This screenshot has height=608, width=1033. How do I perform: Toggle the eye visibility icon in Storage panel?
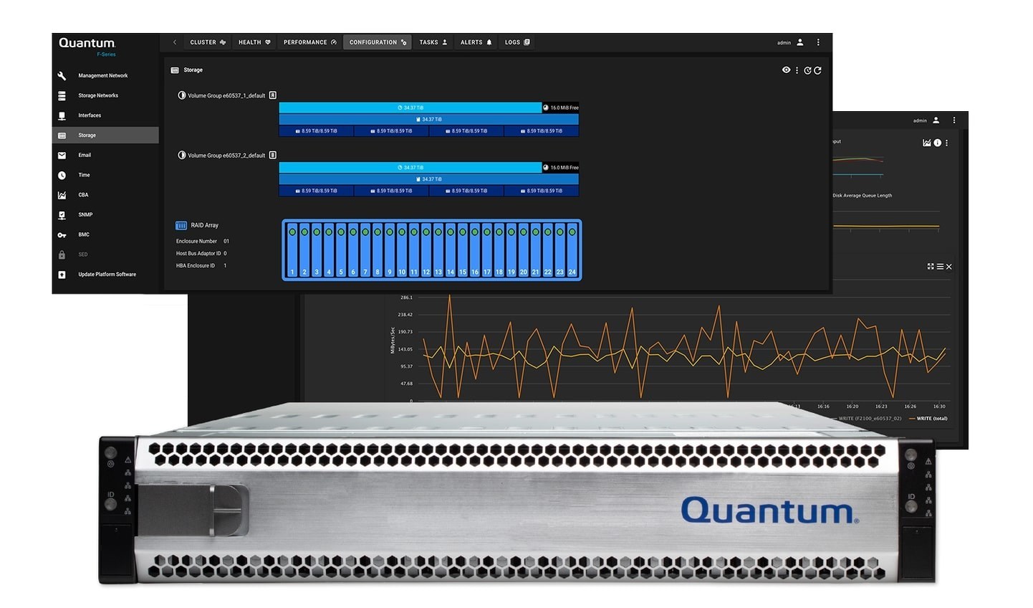pyautogui.click(x=786, y=70)
